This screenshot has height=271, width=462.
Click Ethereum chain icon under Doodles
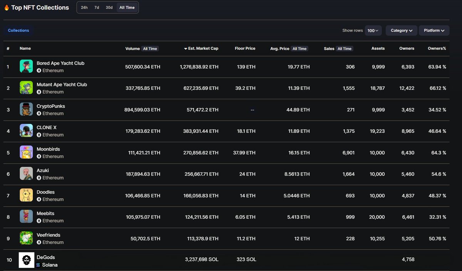(39, 199)
